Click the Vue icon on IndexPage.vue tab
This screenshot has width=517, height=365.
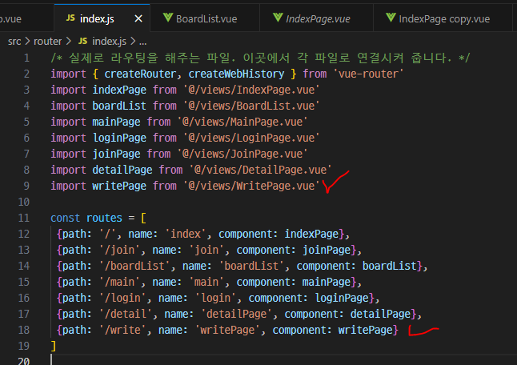click(x=278, y=18)
